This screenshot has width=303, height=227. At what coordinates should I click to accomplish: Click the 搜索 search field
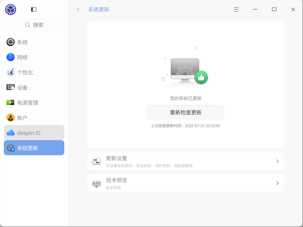click(x=34, y=25)
